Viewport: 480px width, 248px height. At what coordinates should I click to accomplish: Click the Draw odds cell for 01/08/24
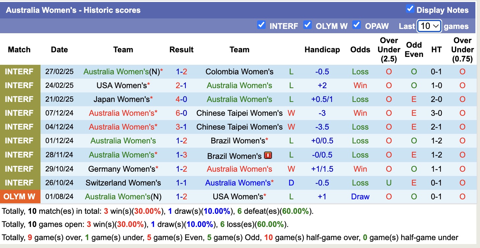(360, 197)
